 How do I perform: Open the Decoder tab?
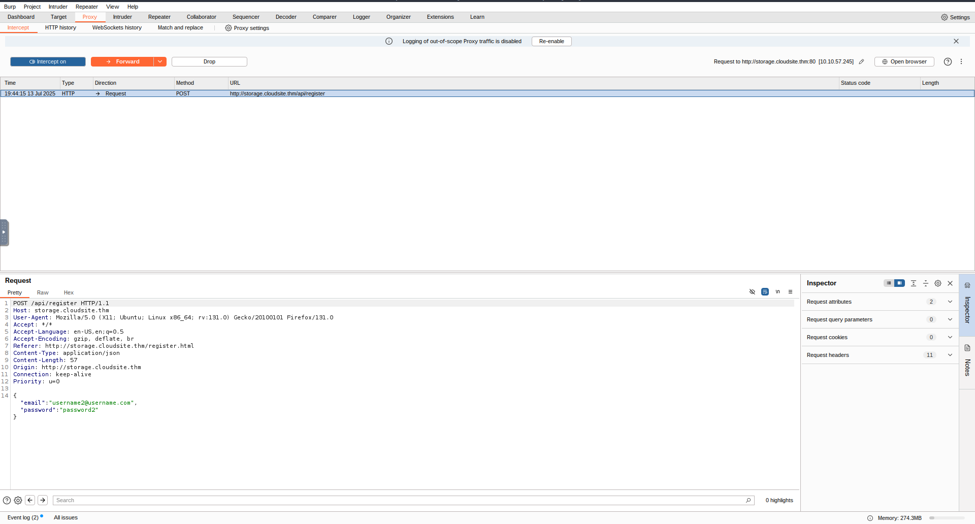tap(286, 17)
